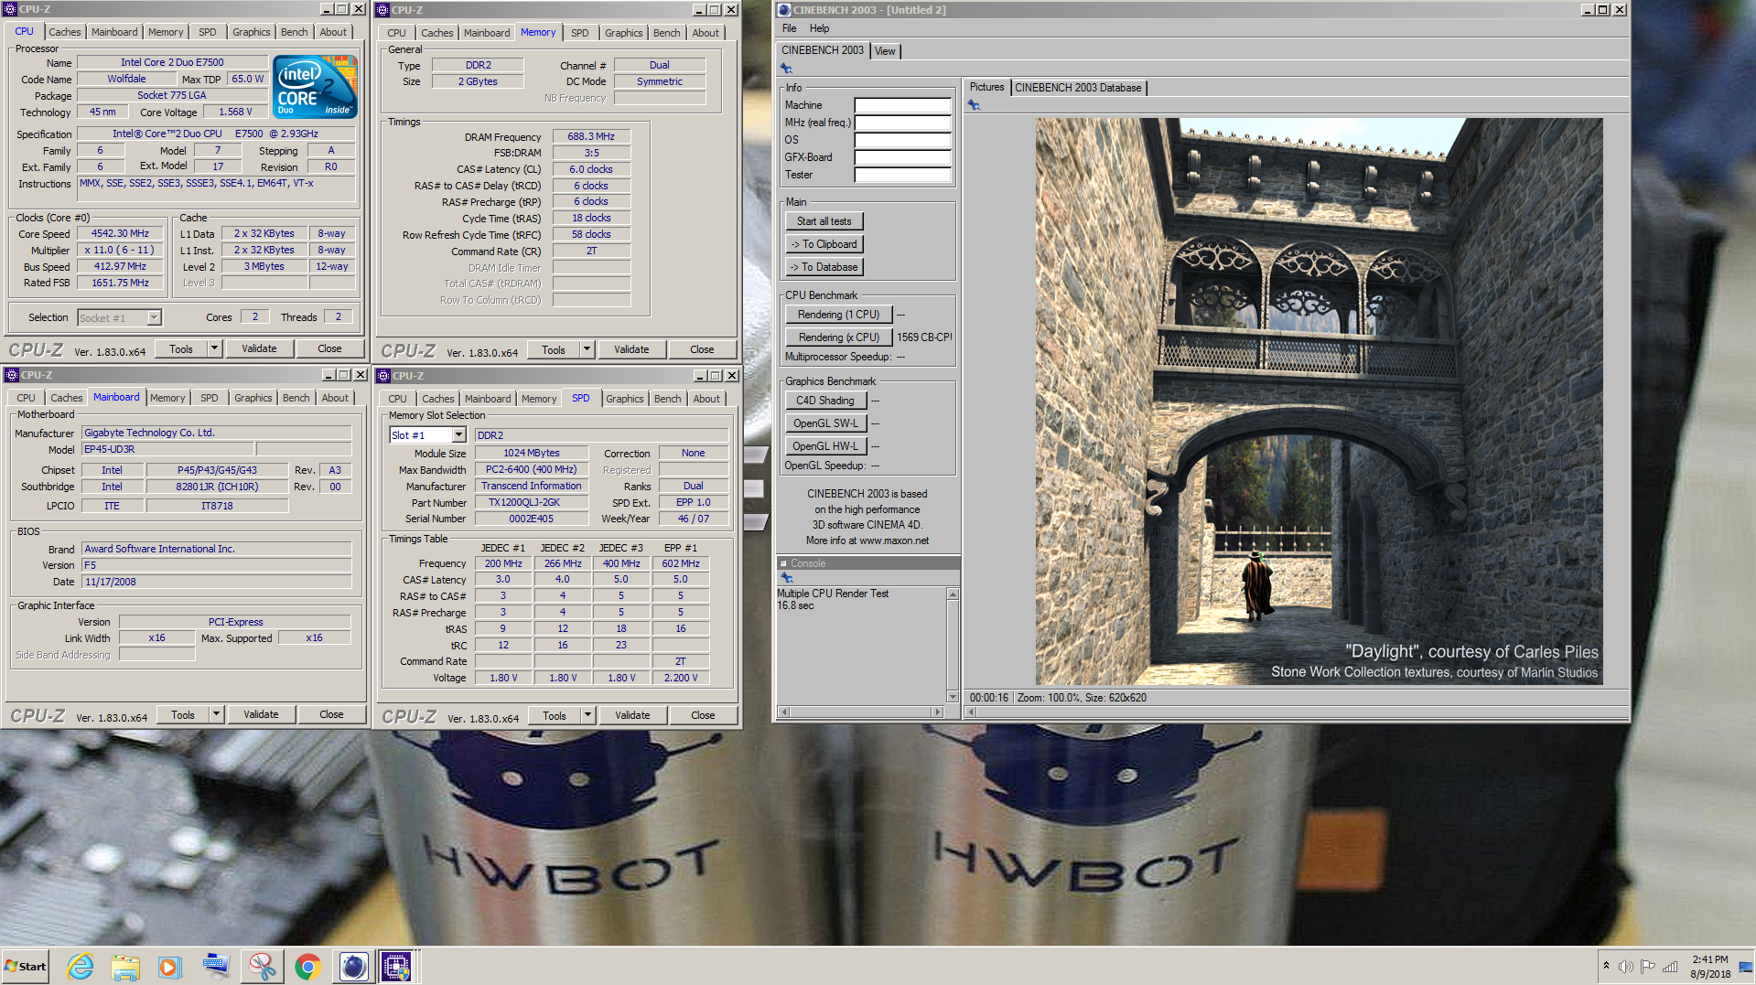
Task: Click pin icon in Console panel
Action: (786, 578)
